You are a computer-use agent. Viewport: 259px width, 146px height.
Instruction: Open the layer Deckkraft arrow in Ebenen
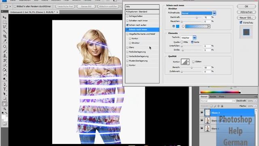pos(255,101)
